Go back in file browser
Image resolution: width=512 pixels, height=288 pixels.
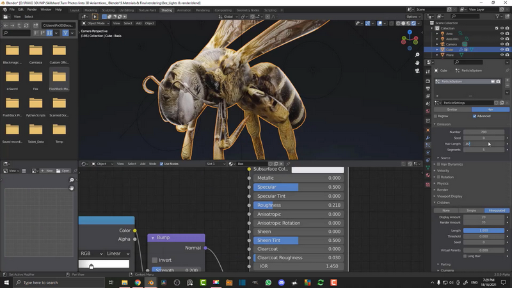[x=6, y=25]
